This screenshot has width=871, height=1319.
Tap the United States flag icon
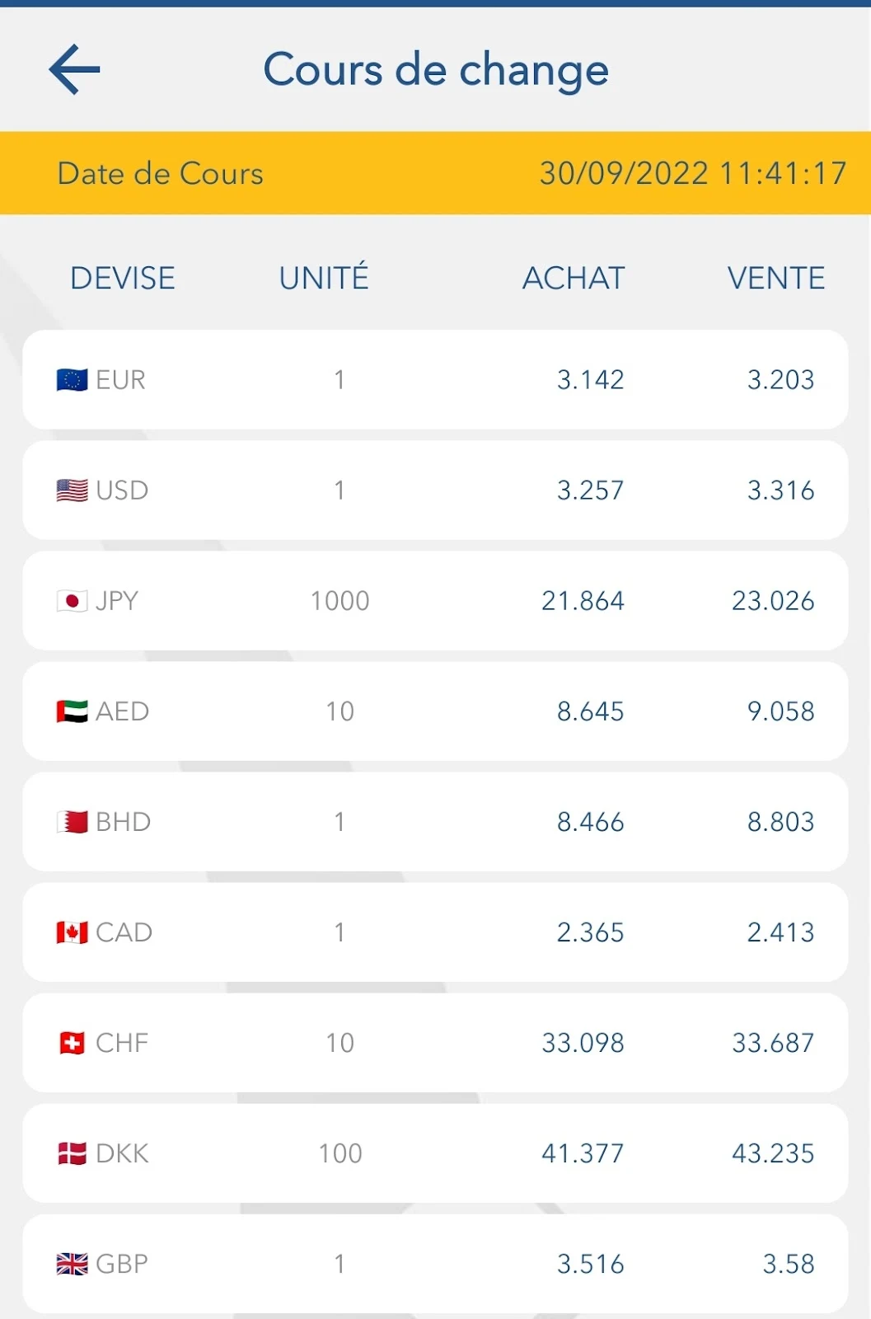[72, 491]
